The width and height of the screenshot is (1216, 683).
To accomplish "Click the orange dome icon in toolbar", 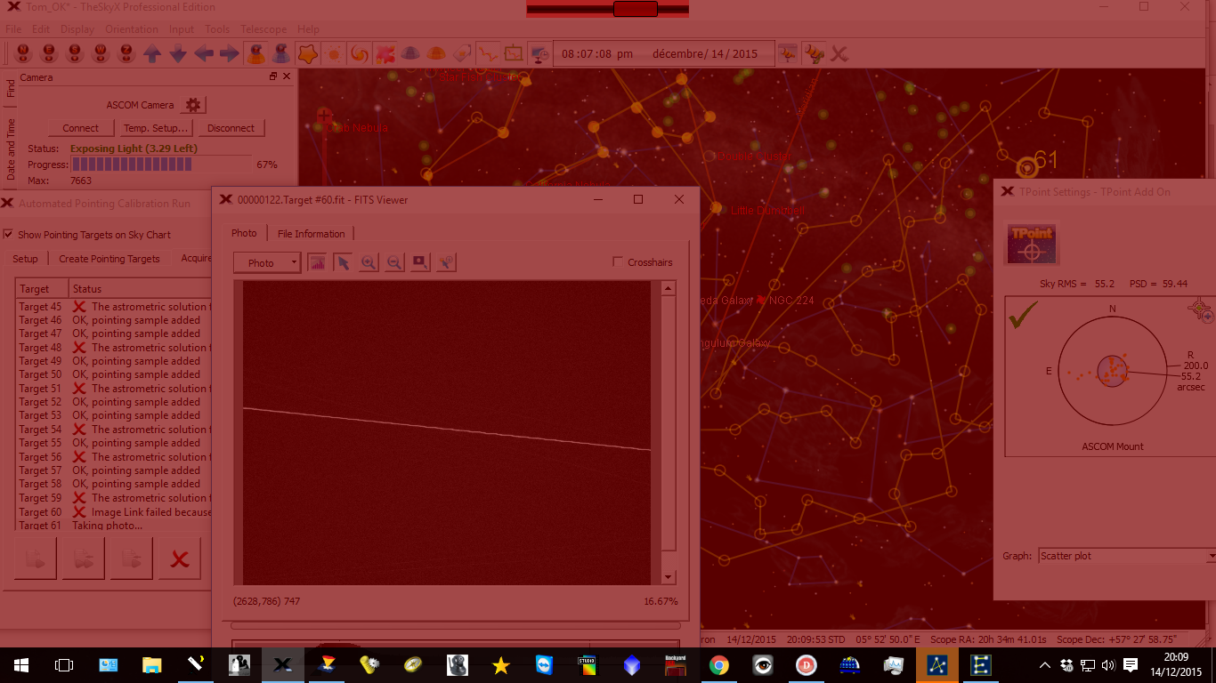I will pyautogui.click(x=436, y=53).
